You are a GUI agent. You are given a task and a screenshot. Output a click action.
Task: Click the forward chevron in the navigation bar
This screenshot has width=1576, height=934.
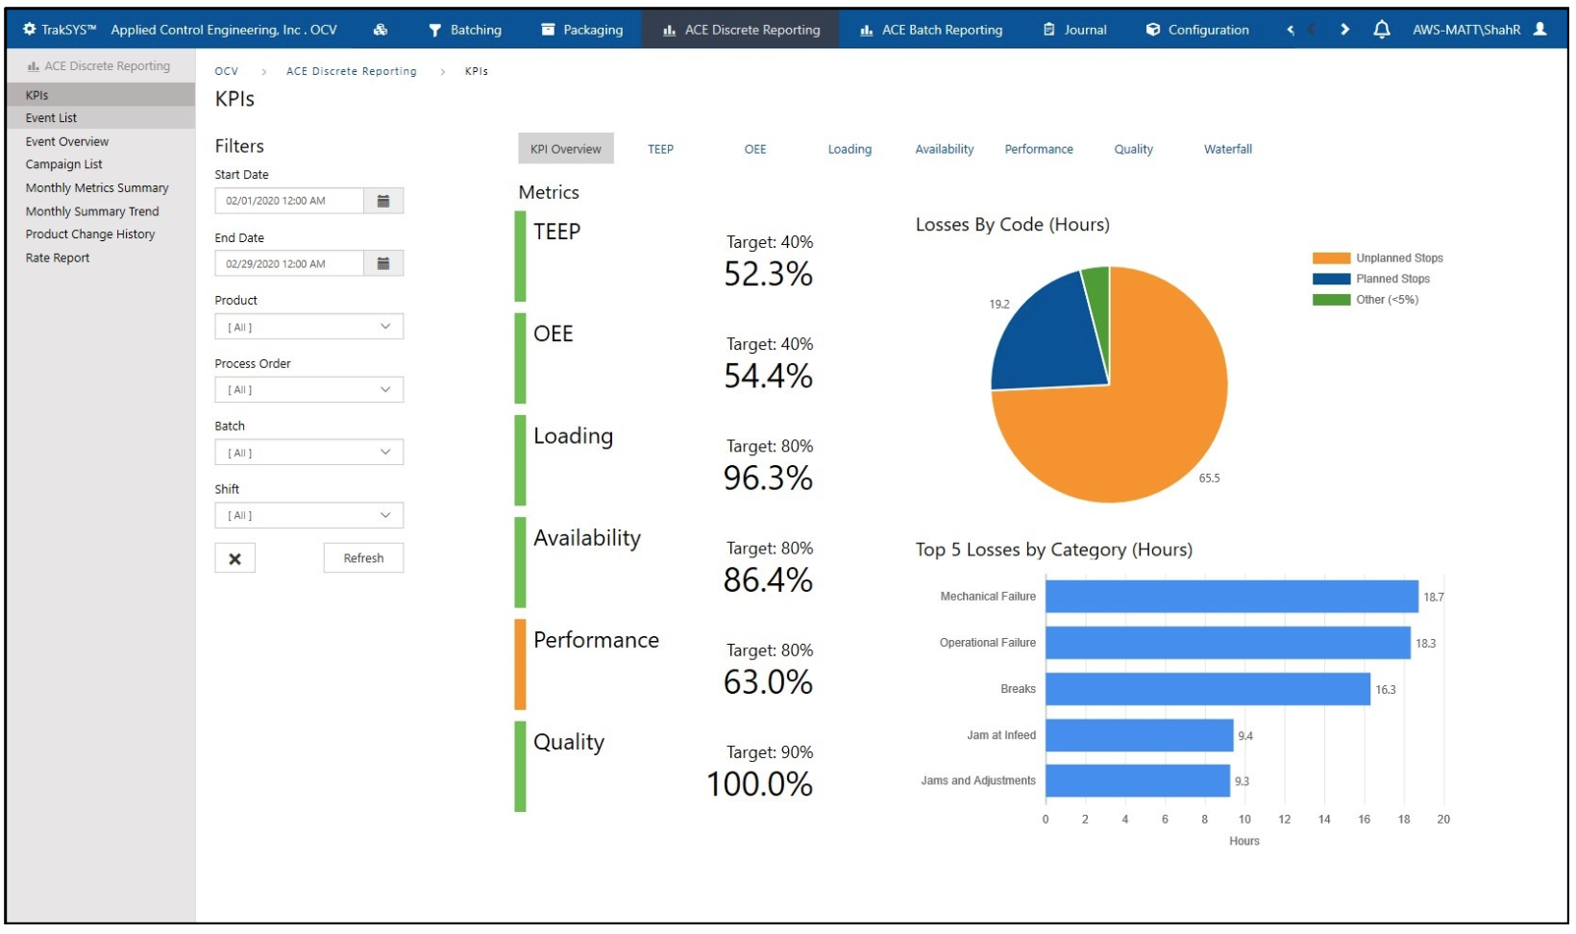1345,30
